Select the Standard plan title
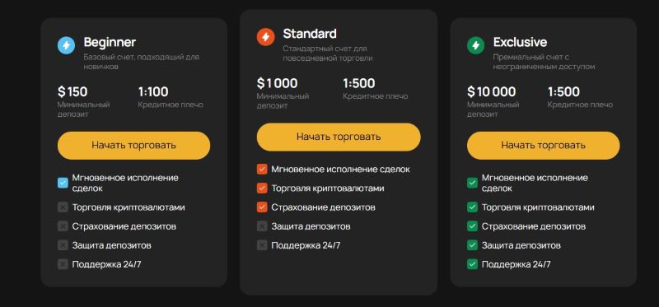 coord(310,33)
